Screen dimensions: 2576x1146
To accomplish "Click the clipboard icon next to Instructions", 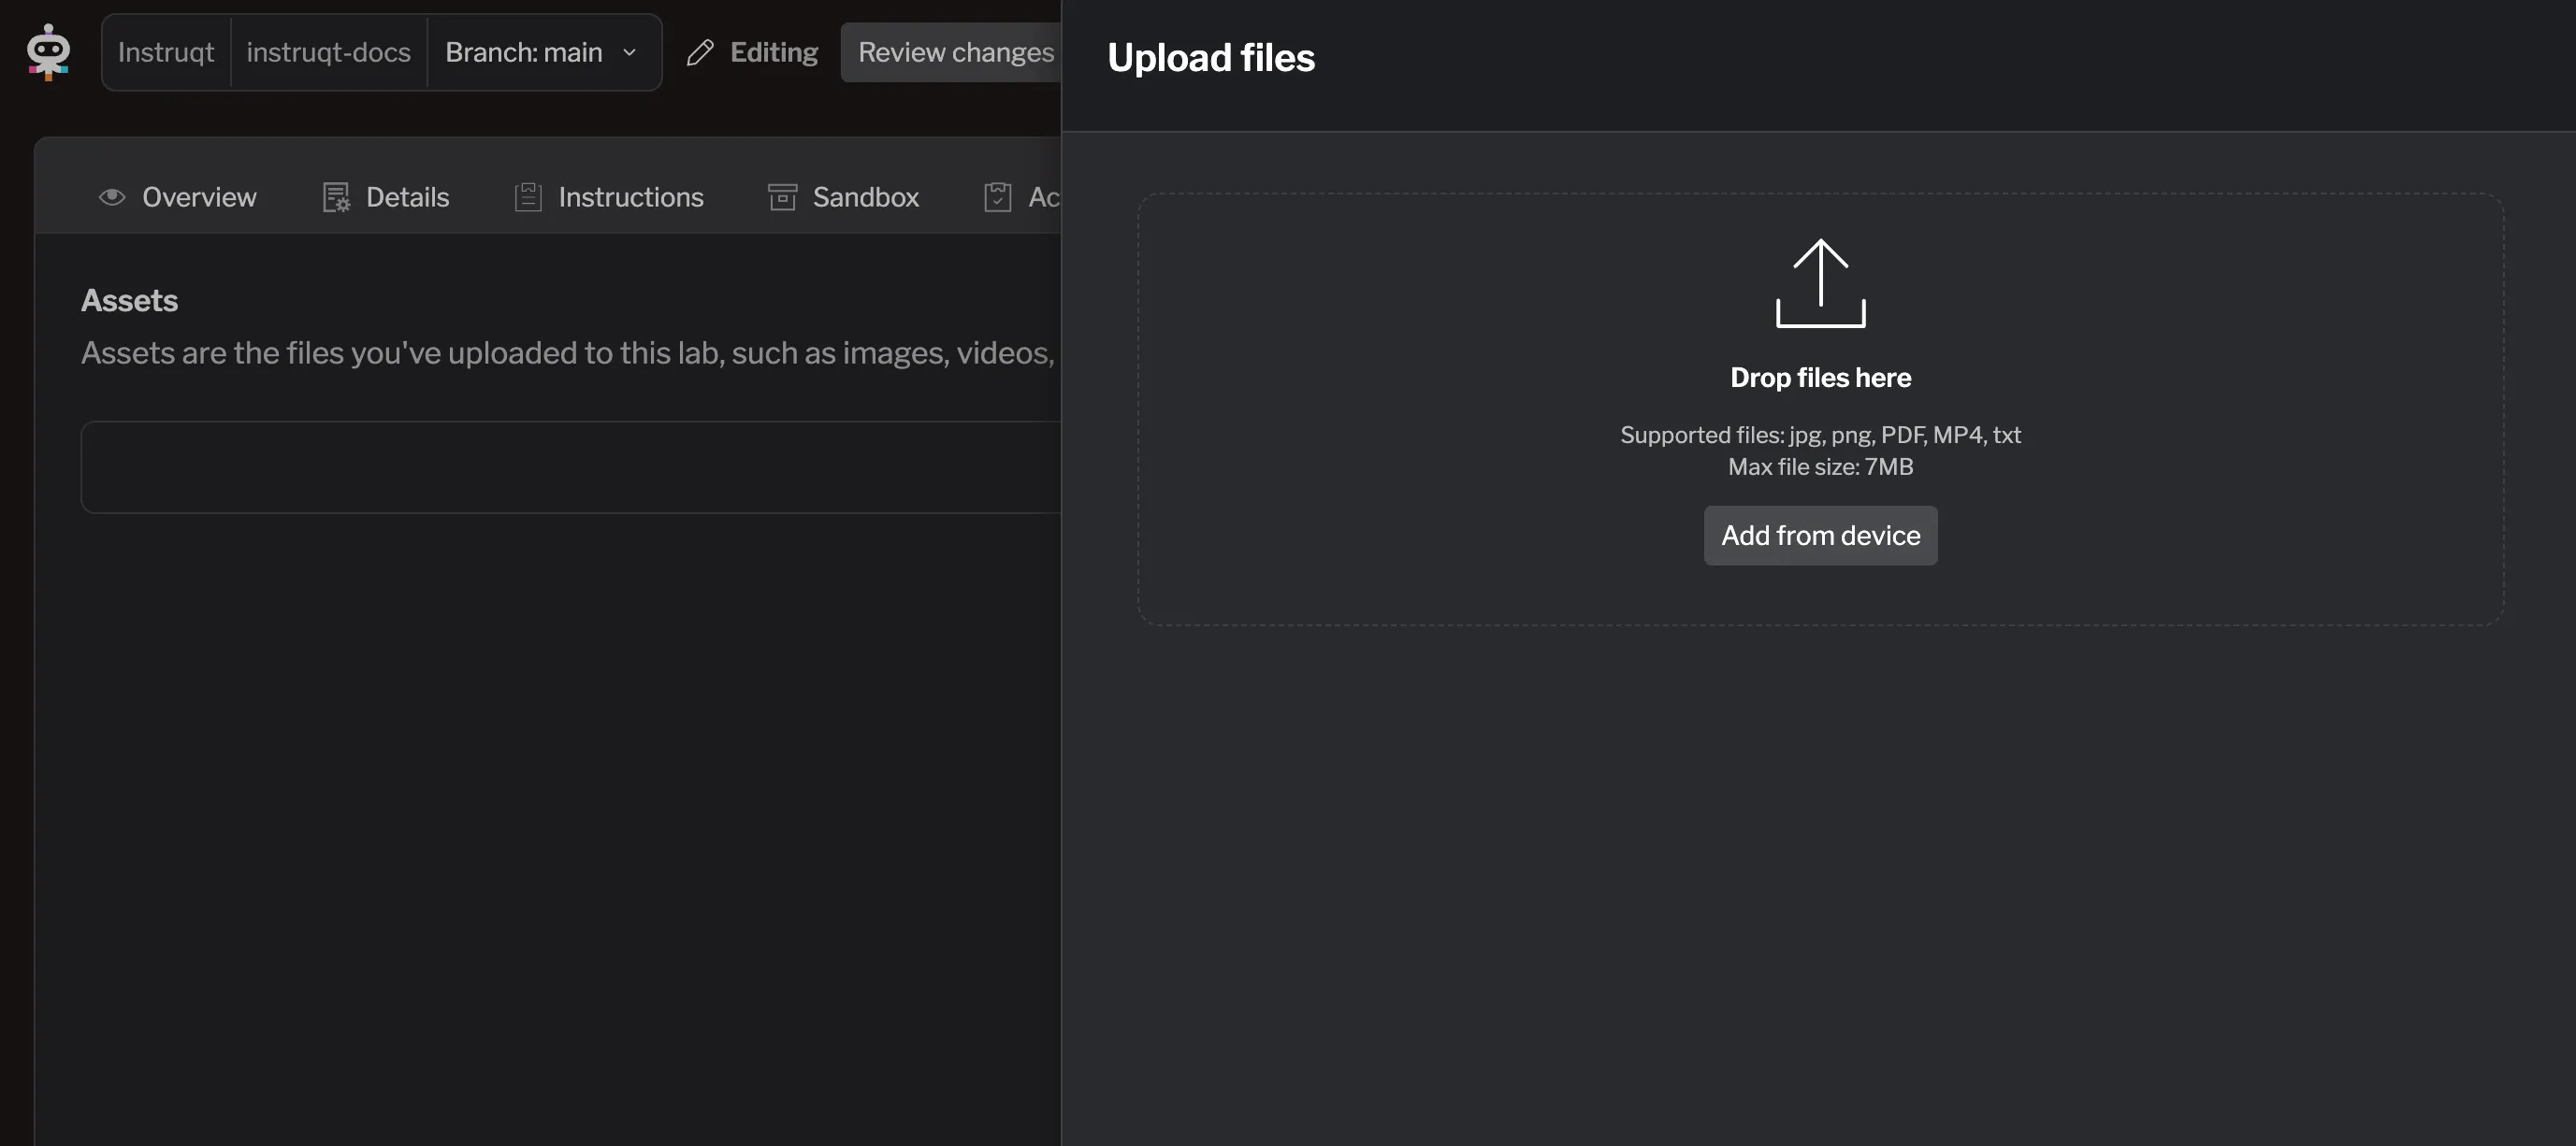I will tap(527, 197).
